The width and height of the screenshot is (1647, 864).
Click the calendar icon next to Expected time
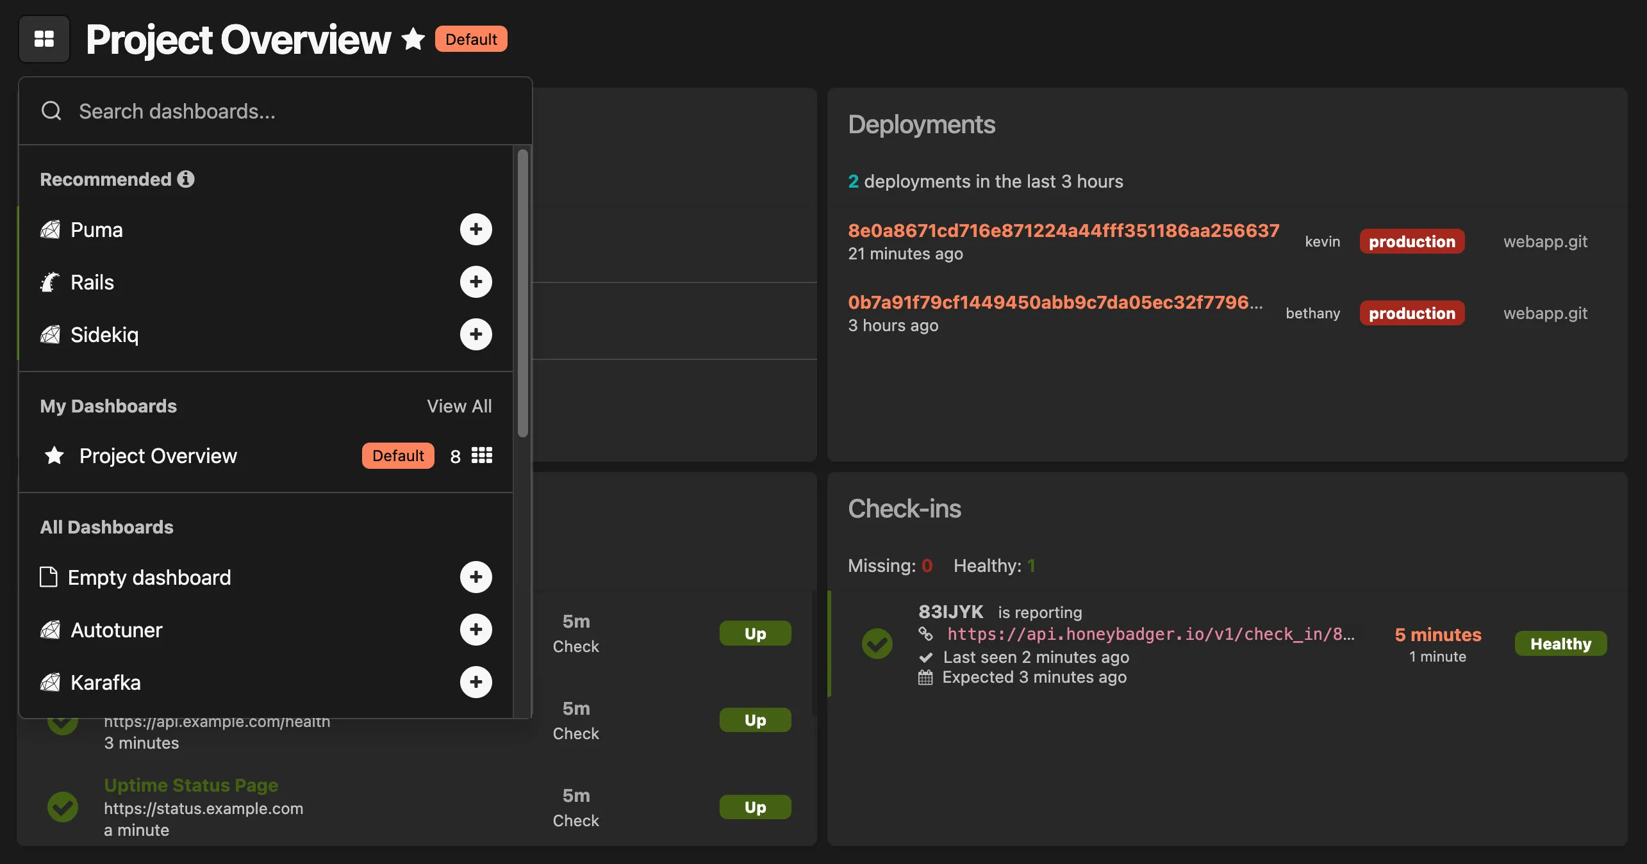tap(925, 677)
